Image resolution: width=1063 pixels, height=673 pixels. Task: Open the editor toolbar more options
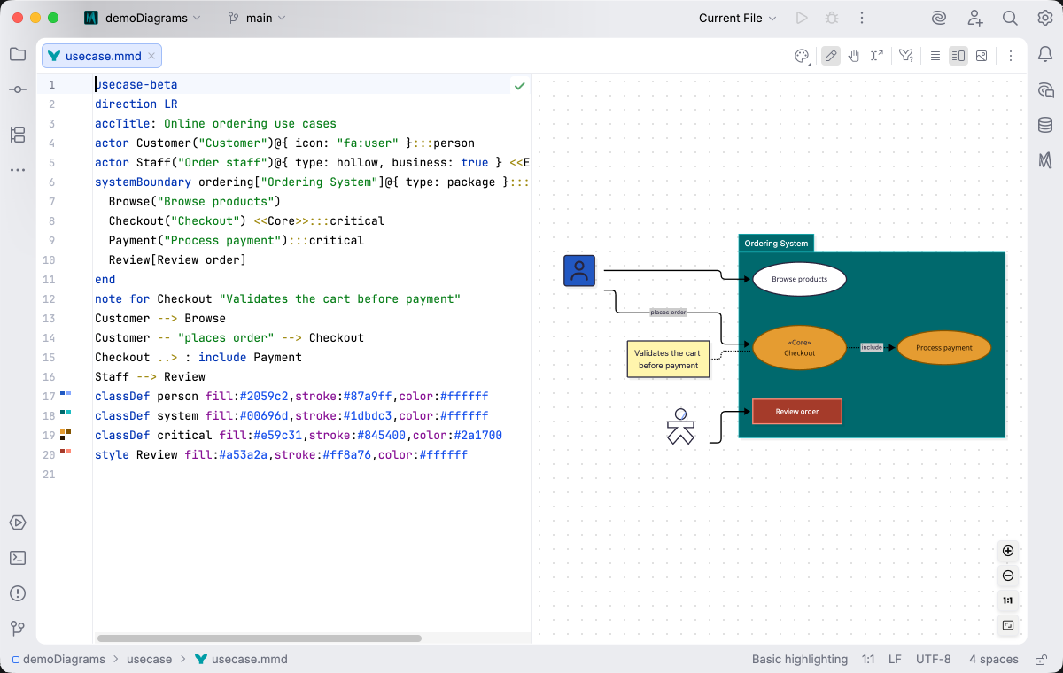click(x=1010, y=56)
